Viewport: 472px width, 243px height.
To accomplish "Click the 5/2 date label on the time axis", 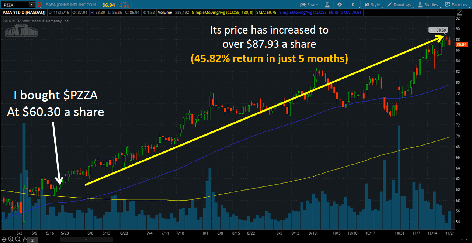I will point(20,233).
